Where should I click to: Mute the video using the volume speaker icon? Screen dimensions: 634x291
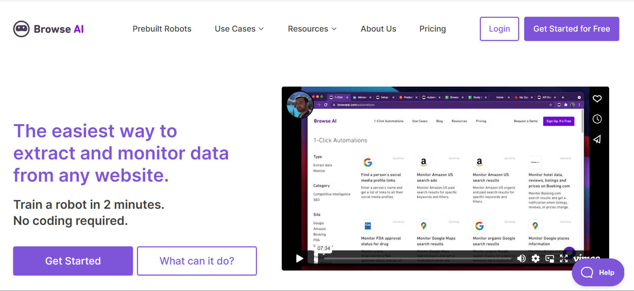pos(521,258)
